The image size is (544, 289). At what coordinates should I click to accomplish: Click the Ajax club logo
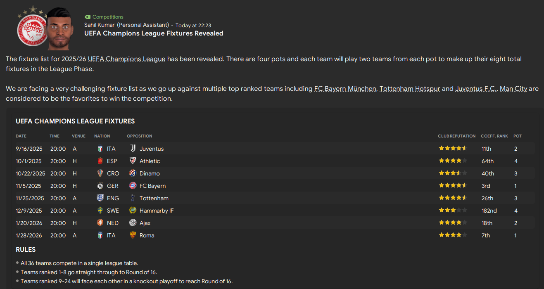tap(133, 223)
